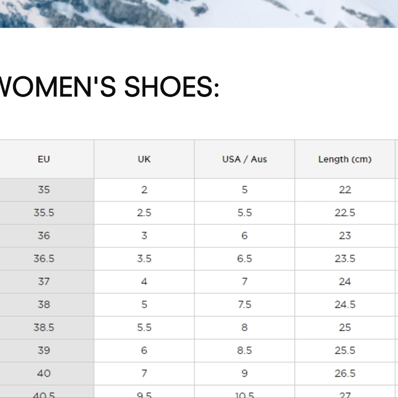Screen dimensions: 398x398
Task: Click the snowy mountain banner image
Action: (x=199, y=14)
